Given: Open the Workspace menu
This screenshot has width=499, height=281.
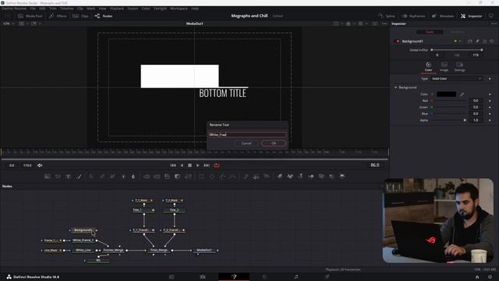Looking at the screenshot, I should tap(179, 9).
